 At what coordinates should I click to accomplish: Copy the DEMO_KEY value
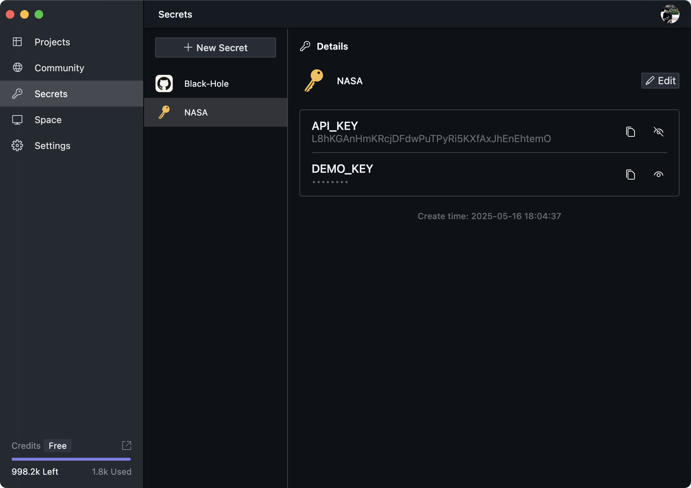[630, 175]
